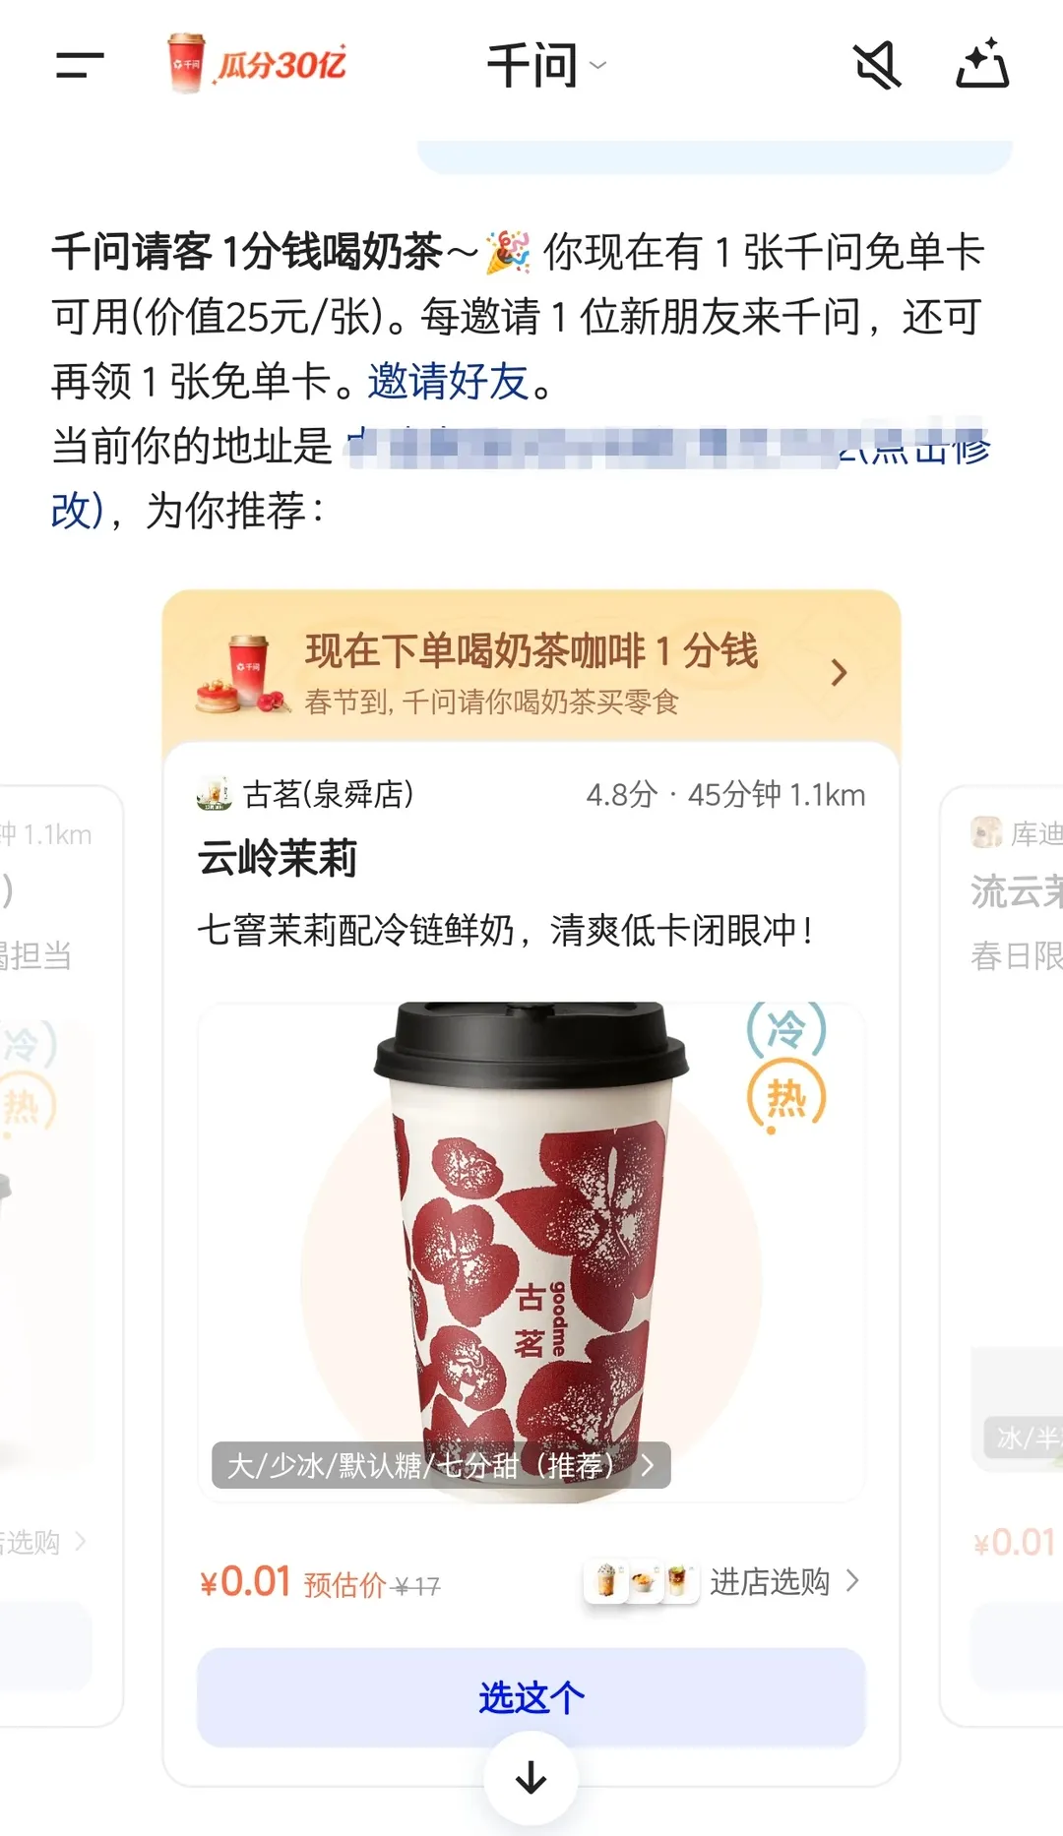Start a new chat with sparkle icon
Viewport: 1063px width, 1836px height.
pos(982,65)
